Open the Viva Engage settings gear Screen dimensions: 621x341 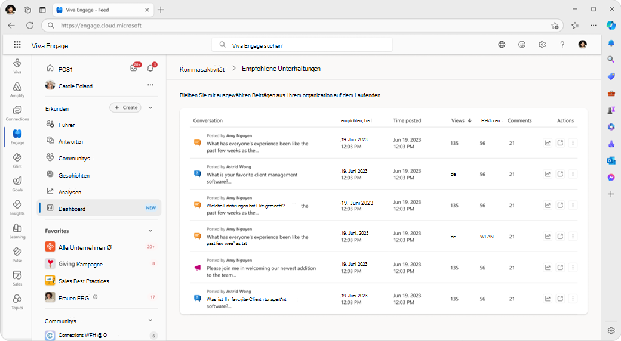pos(542,44)
